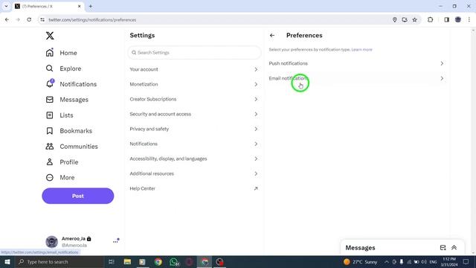Screen dimensions: 476x268
Task: Open the Explore search page
Action: 63,68
